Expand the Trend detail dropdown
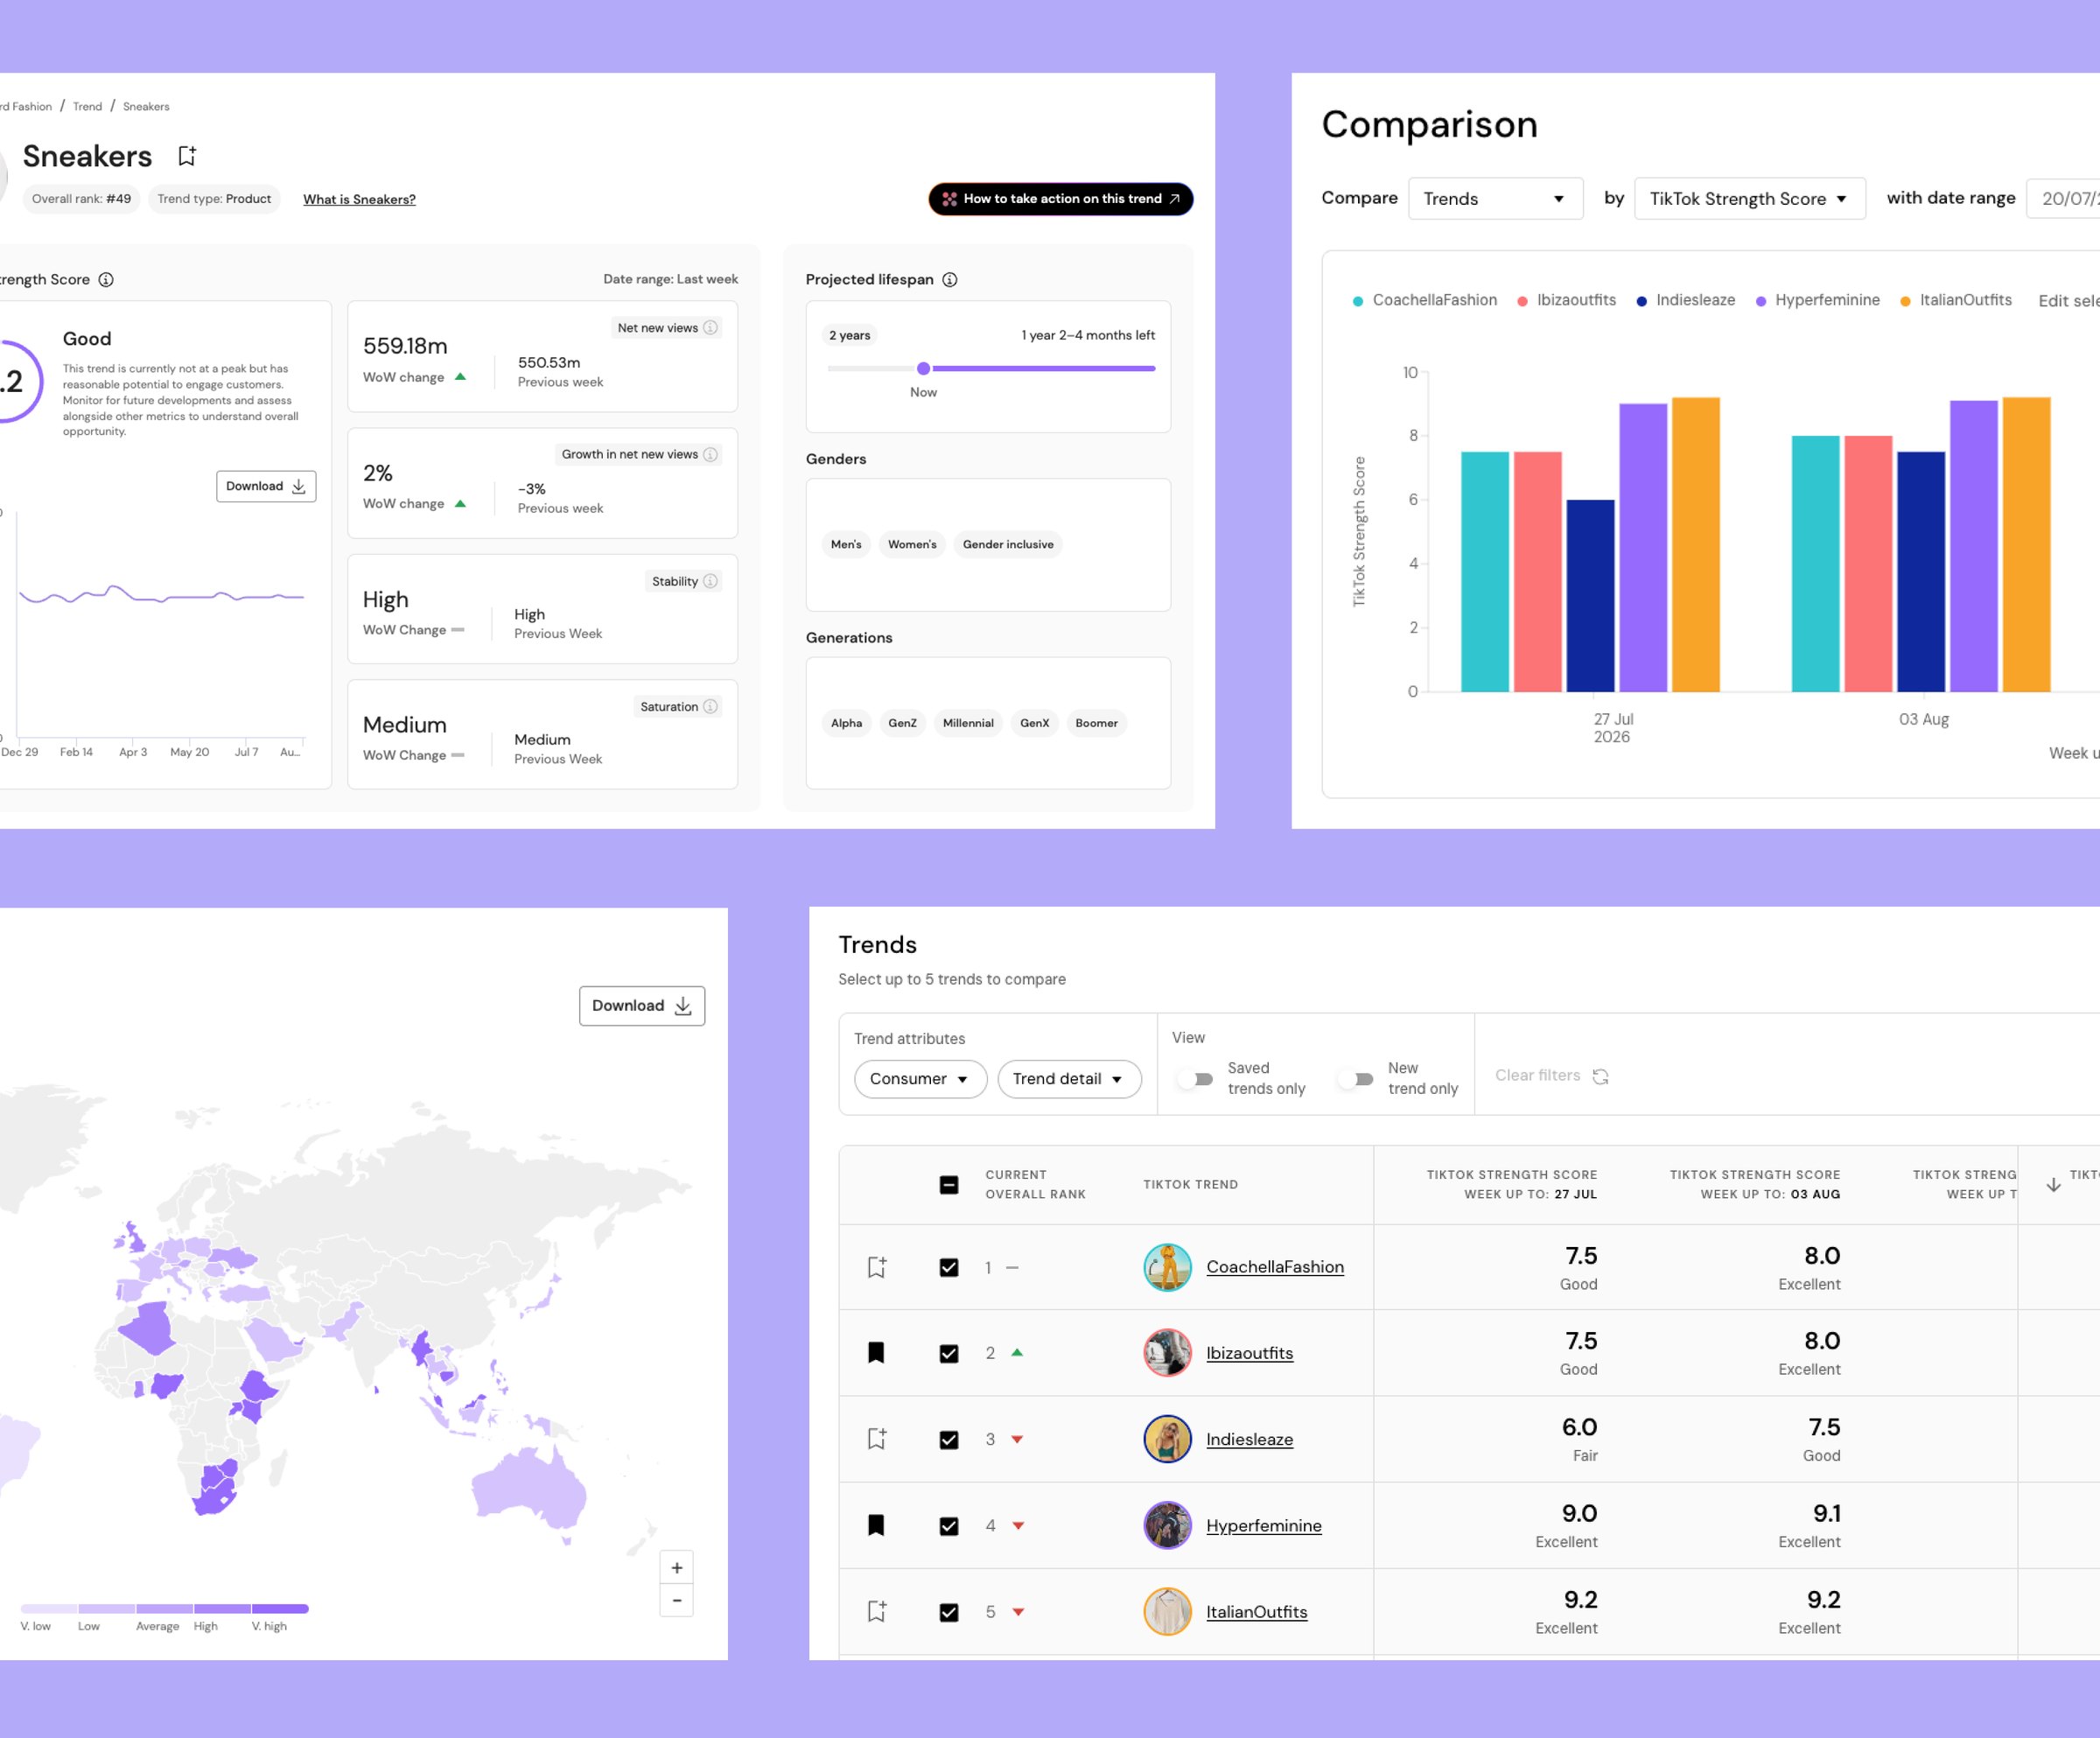Viewport: 2100px width, 1738px height. coord(1069,1079)
